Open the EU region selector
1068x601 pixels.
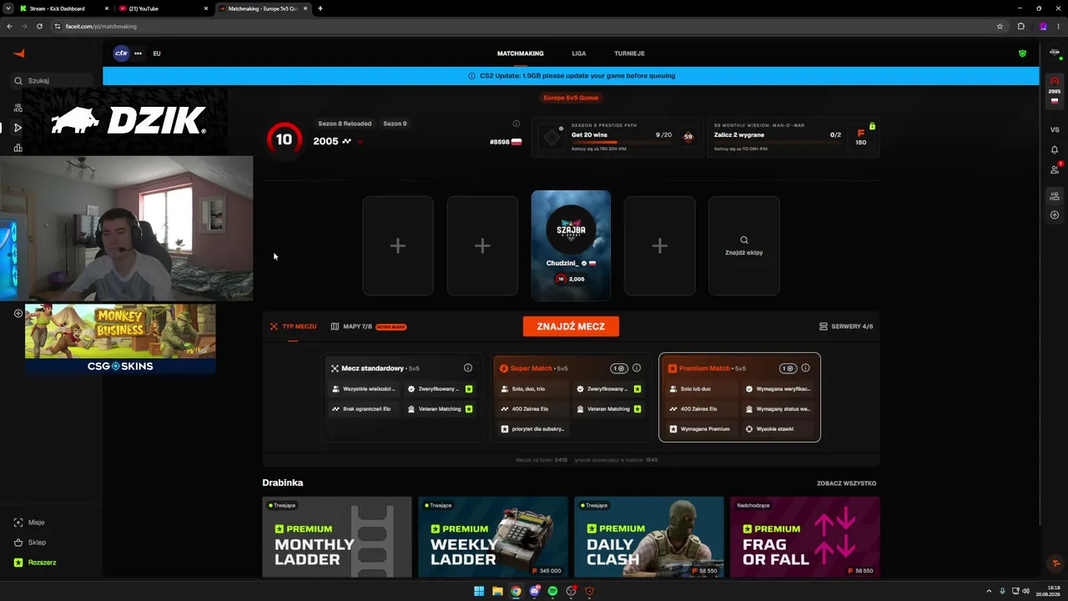click(x=157, y=53)
